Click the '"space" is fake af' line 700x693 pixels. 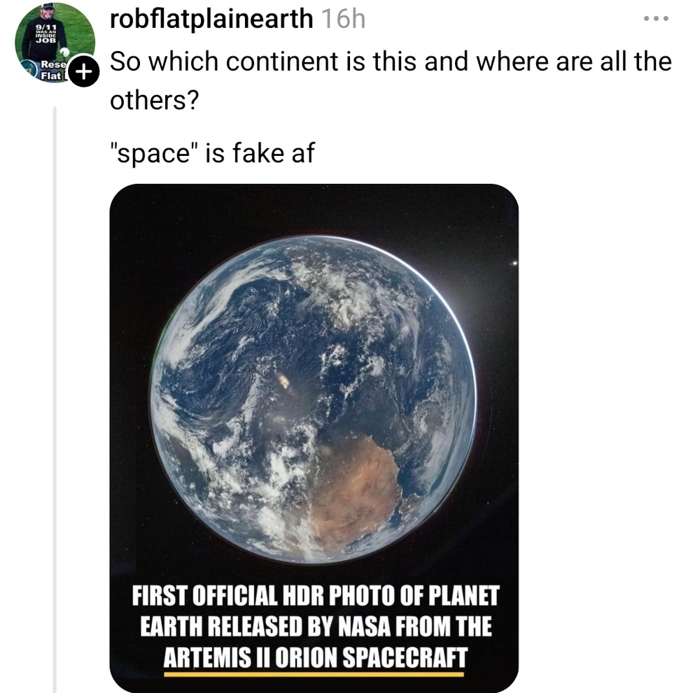(x=212, y=151)
